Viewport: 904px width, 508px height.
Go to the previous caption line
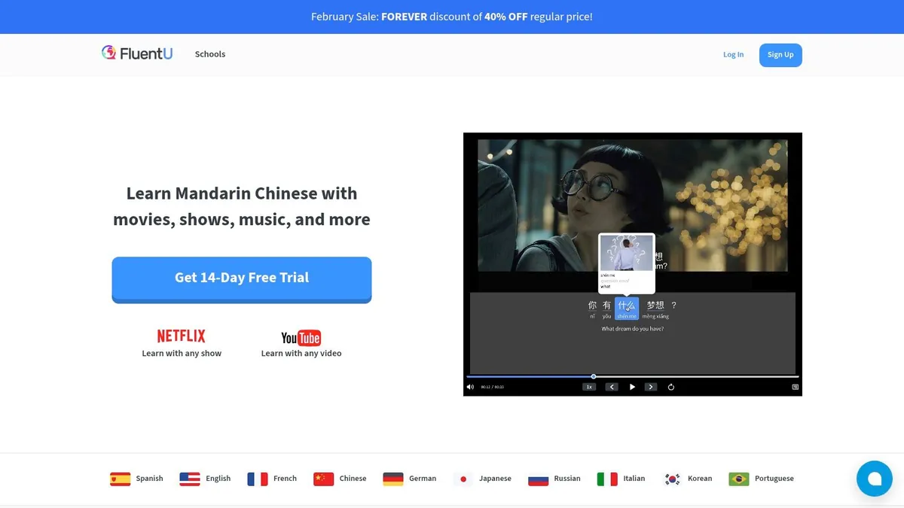point(612,387)
